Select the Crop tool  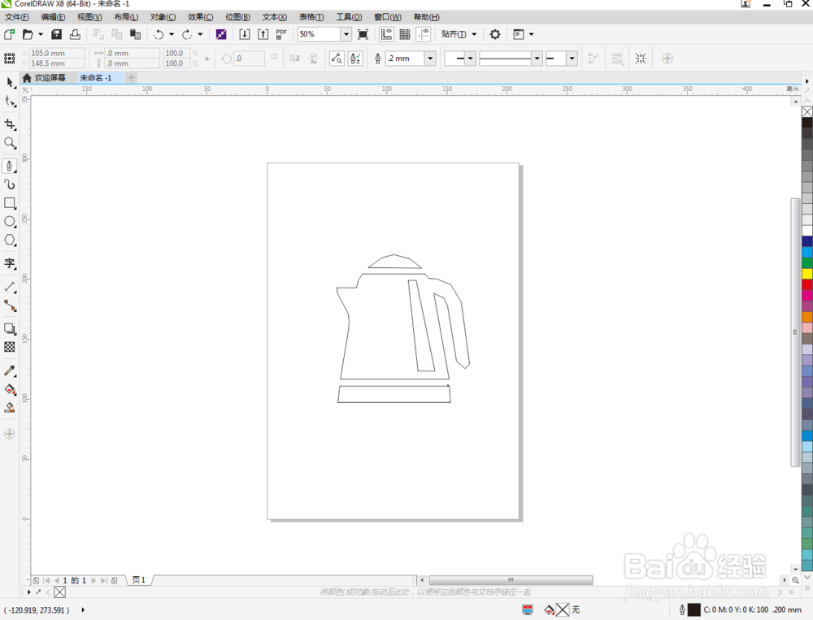coord(10,124)
